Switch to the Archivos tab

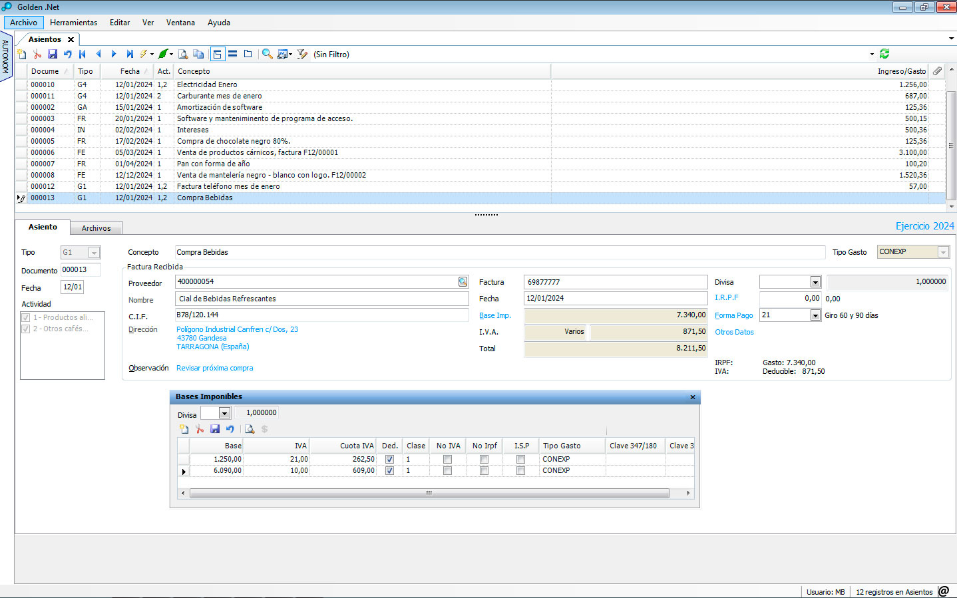(x=96, y=228)
